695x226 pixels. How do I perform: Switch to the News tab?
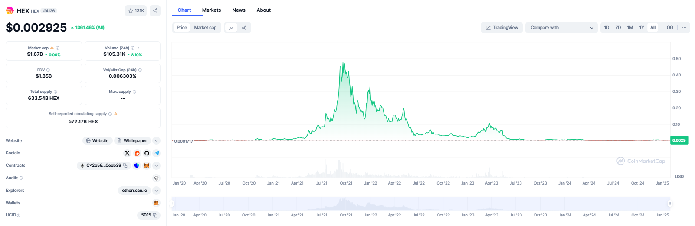239,10
